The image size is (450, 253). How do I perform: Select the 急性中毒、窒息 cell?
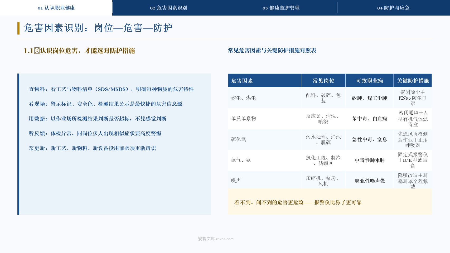369,139
